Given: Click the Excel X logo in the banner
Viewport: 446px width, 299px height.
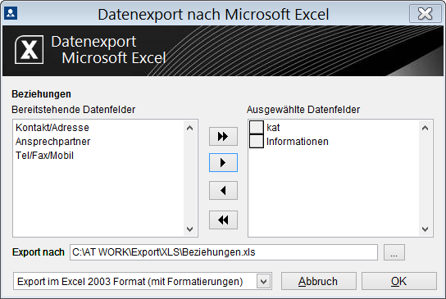Looking at the screenshot, I should coord(29,50).
